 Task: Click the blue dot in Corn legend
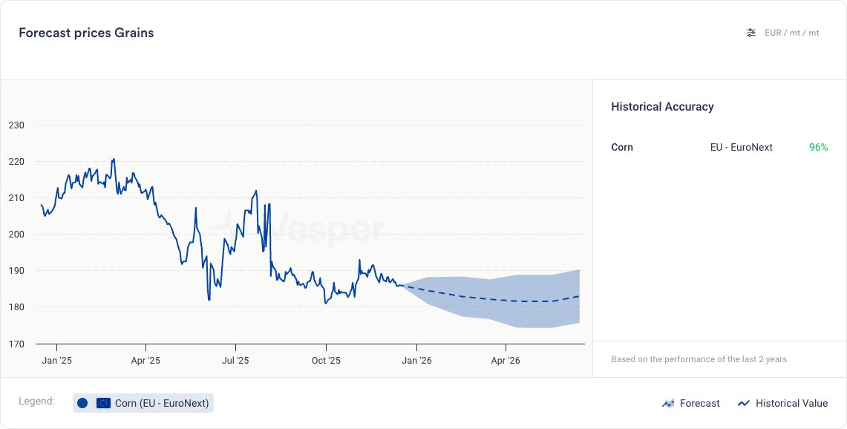(x=82, y=403)
